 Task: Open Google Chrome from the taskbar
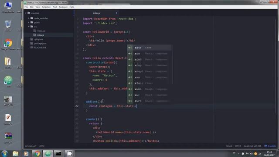click(37, 154)
